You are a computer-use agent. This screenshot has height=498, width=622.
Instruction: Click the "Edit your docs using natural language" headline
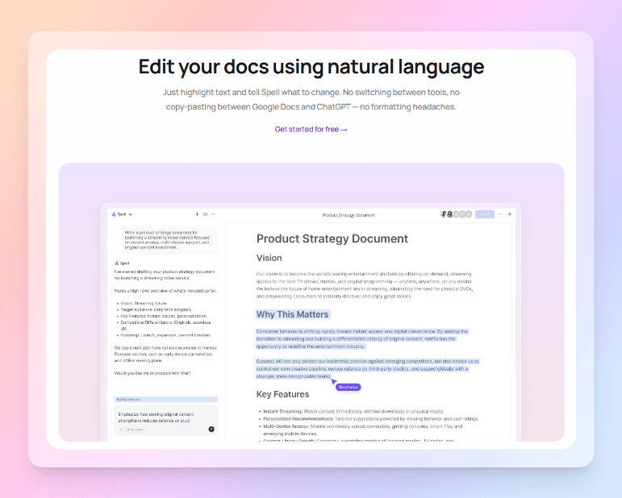[x=311, y=67]
